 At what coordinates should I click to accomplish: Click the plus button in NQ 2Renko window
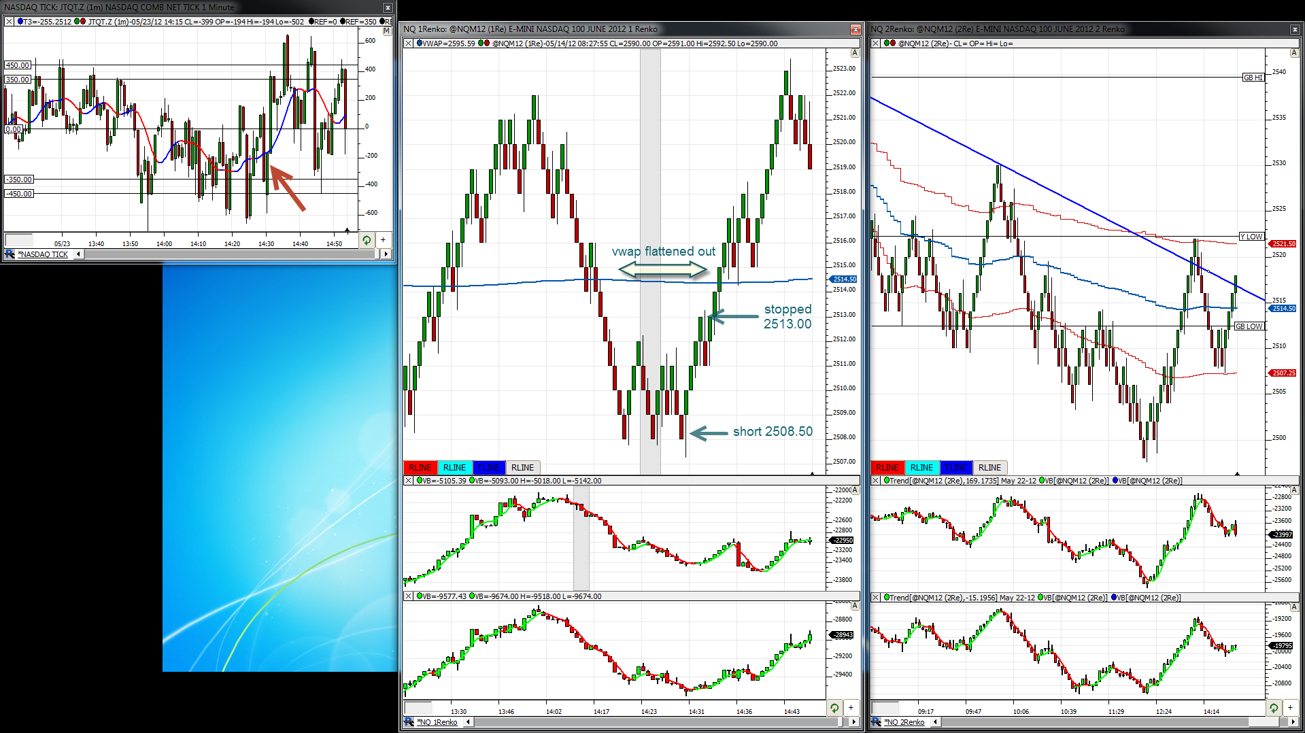[x=1290, y=708]
